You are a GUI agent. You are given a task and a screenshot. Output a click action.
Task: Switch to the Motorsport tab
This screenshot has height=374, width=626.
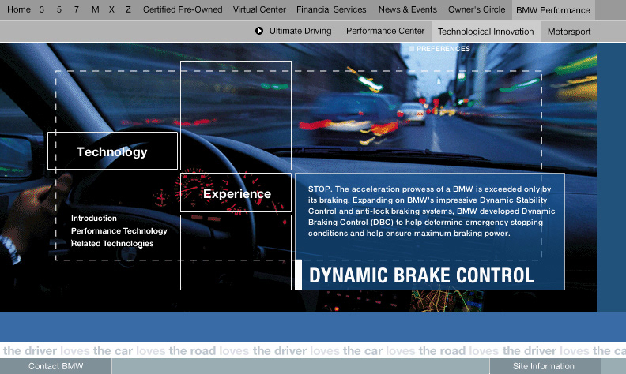tap(569, 32)
